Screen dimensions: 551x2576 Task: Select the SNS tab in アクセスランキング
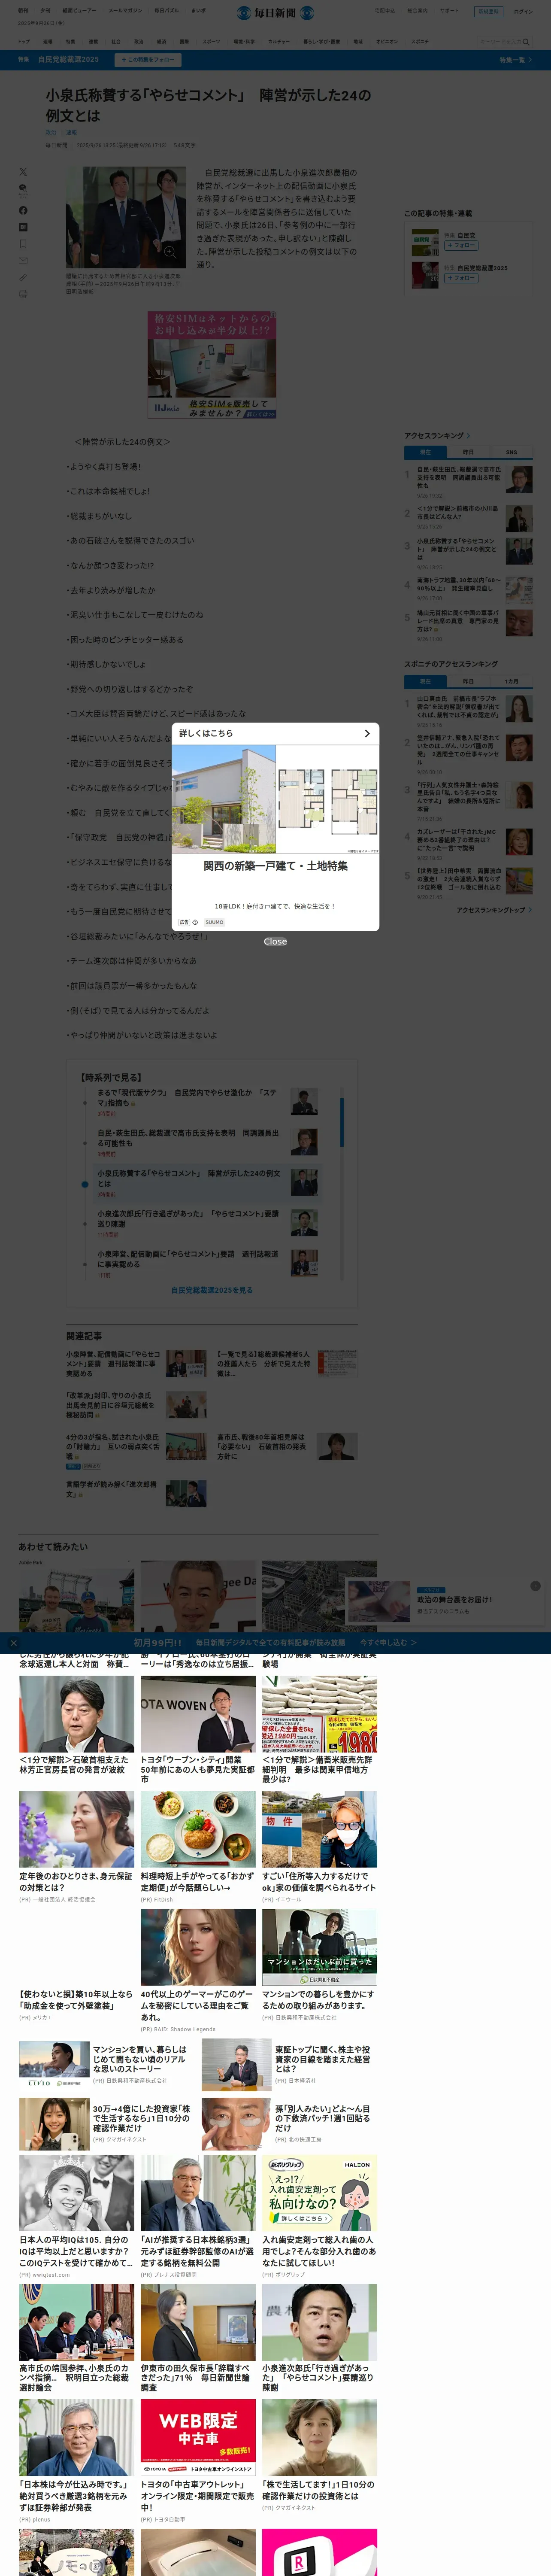pyautogui.click(x=511, y=452)
